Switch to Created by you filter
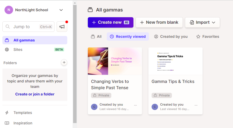233x128 pixels. tap(171, 37)
